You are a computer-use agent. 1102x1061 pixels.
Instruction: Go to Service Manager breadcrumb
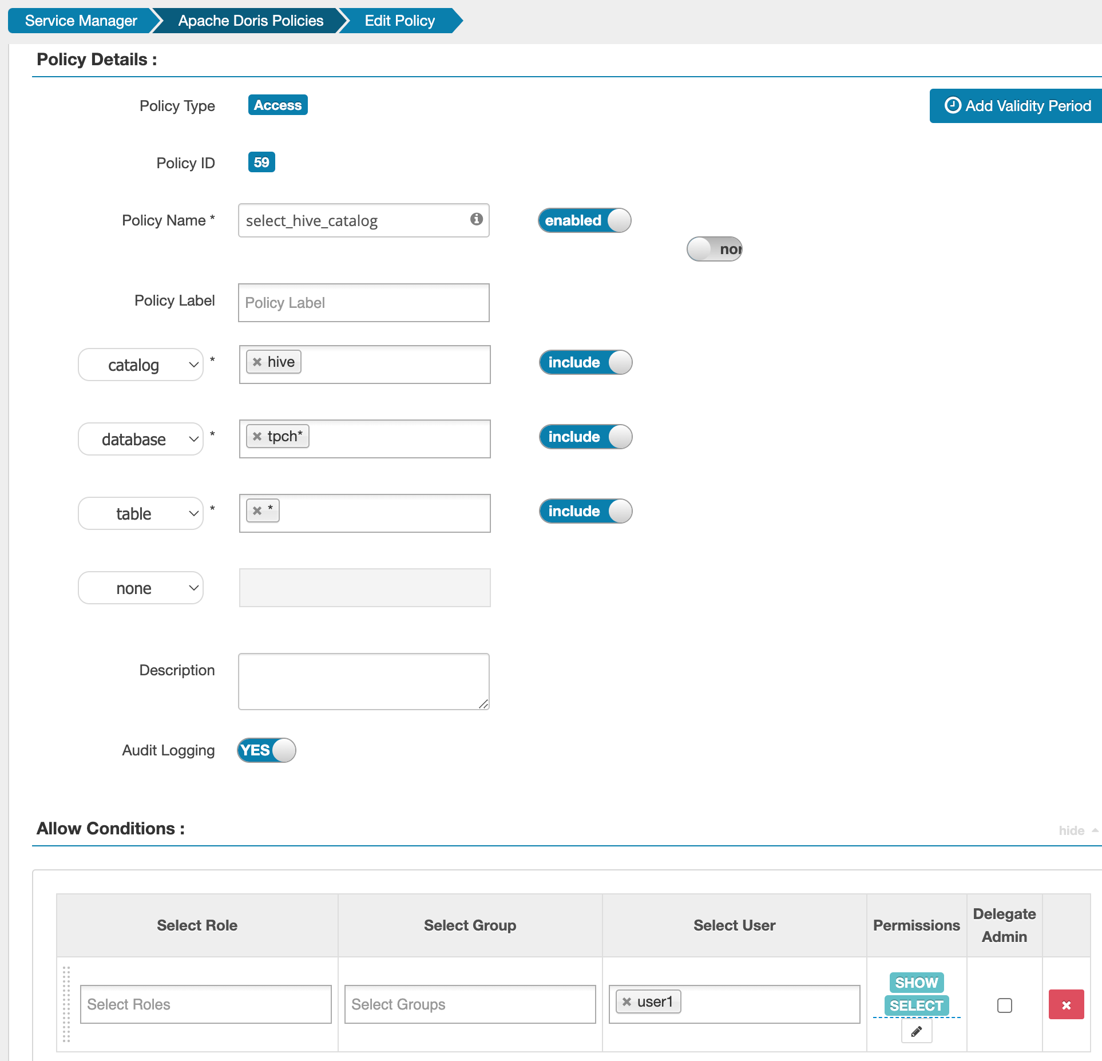click(81, 21)
